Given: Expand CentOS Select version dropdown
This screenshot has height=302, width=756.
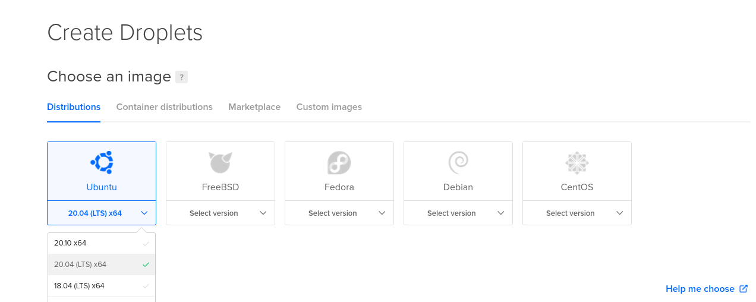Looking at the screenshot, I should tap(577, 213).
